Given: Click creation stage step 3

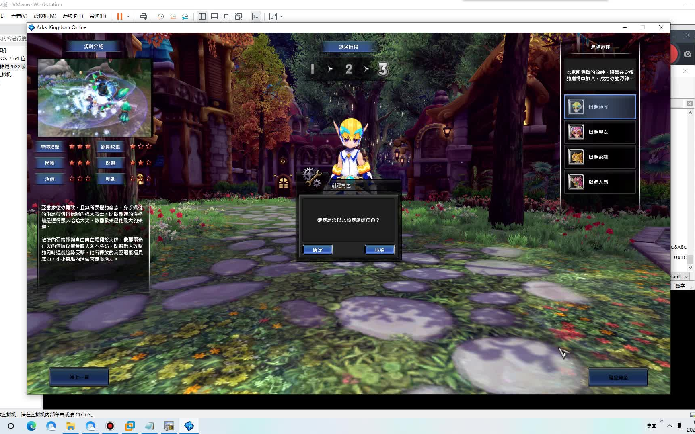Looking at the screenshot, I should 383,69.
